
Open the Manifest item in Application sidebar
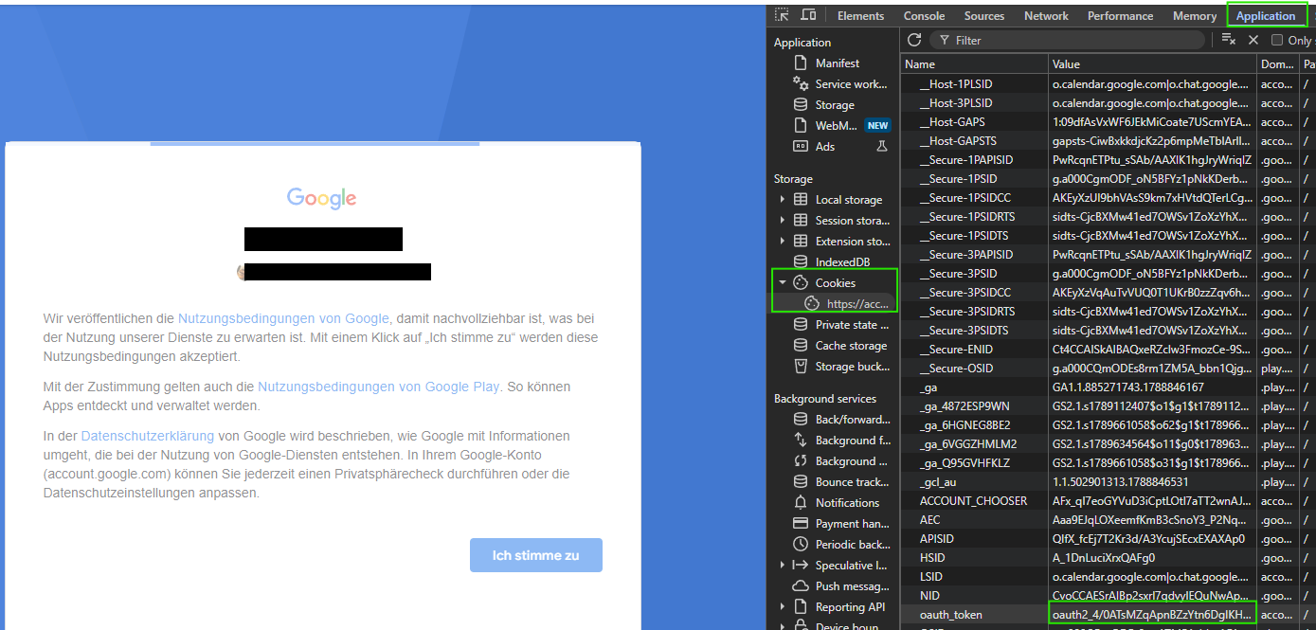coord(838,63)
